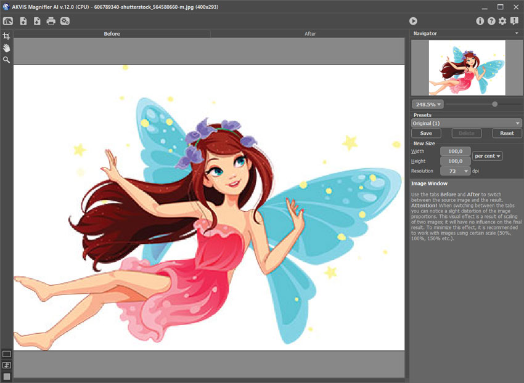Click the Save image icon
The height and width of the screenshot is (383, 524).
pyautogui.click(x=37, y=21)
